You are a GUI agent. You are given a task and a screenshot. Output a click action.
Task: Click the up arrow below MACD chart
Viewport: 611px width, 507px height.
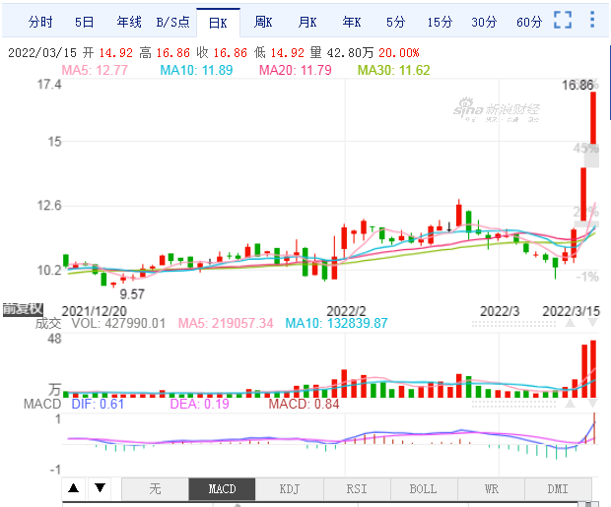pos(74,488)
